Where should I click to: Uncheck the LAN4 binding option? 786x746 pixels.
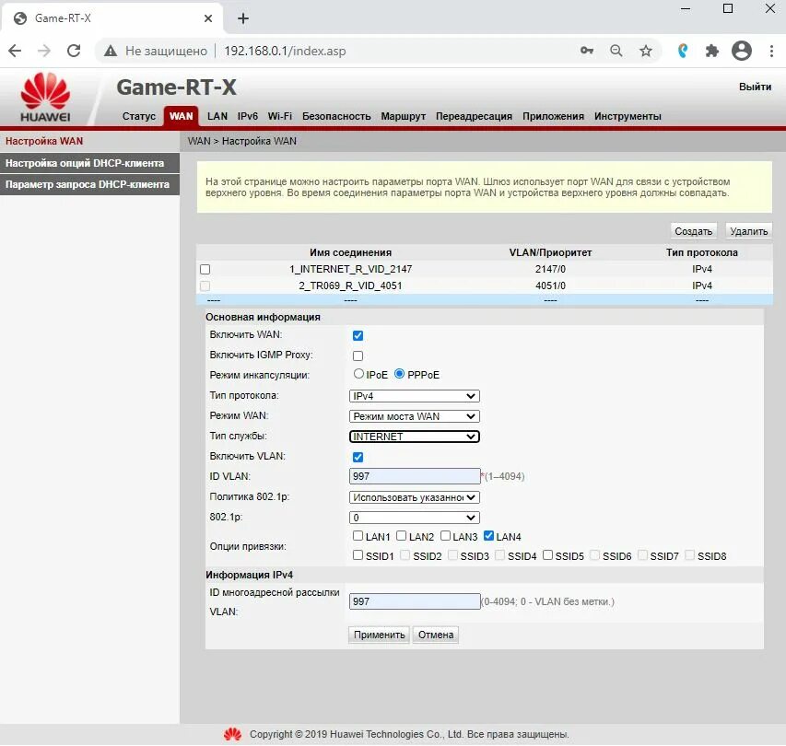click(x=488, y=536)
